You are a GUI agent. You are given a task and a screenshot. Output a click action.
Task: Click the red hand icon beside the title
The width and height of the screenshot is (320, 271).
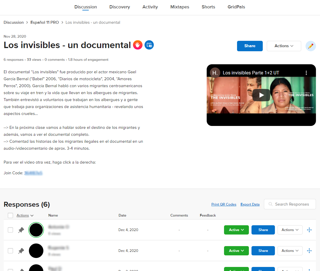pos(138,45)
